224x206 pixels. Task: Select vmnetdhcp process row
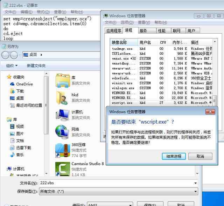point(161,63)
